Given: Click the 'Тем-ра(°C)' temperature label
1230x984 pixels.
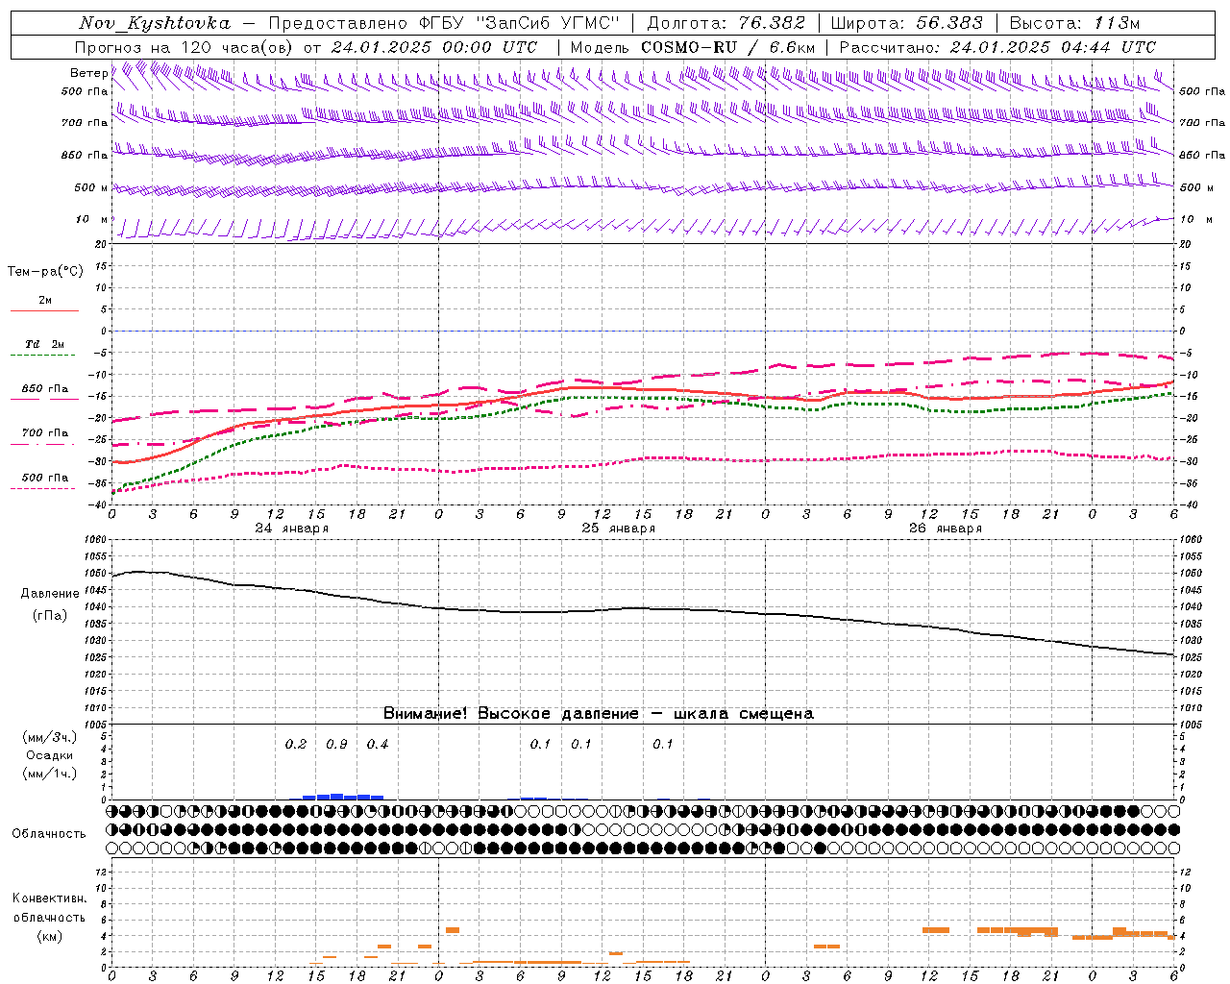Looking at the screenshot, I should tap(45, 272).
